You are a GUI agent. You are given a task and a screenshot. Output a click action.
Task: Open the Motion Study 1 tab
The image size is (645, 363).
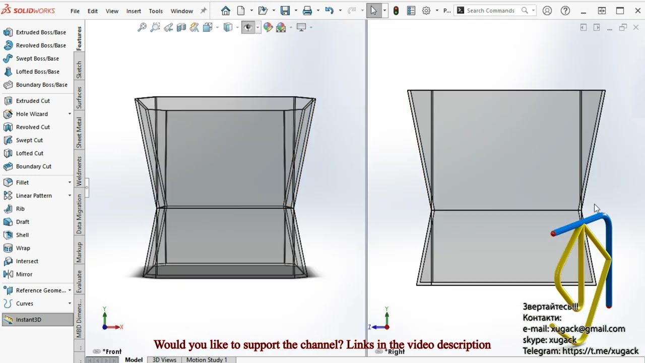pos(207,359)
